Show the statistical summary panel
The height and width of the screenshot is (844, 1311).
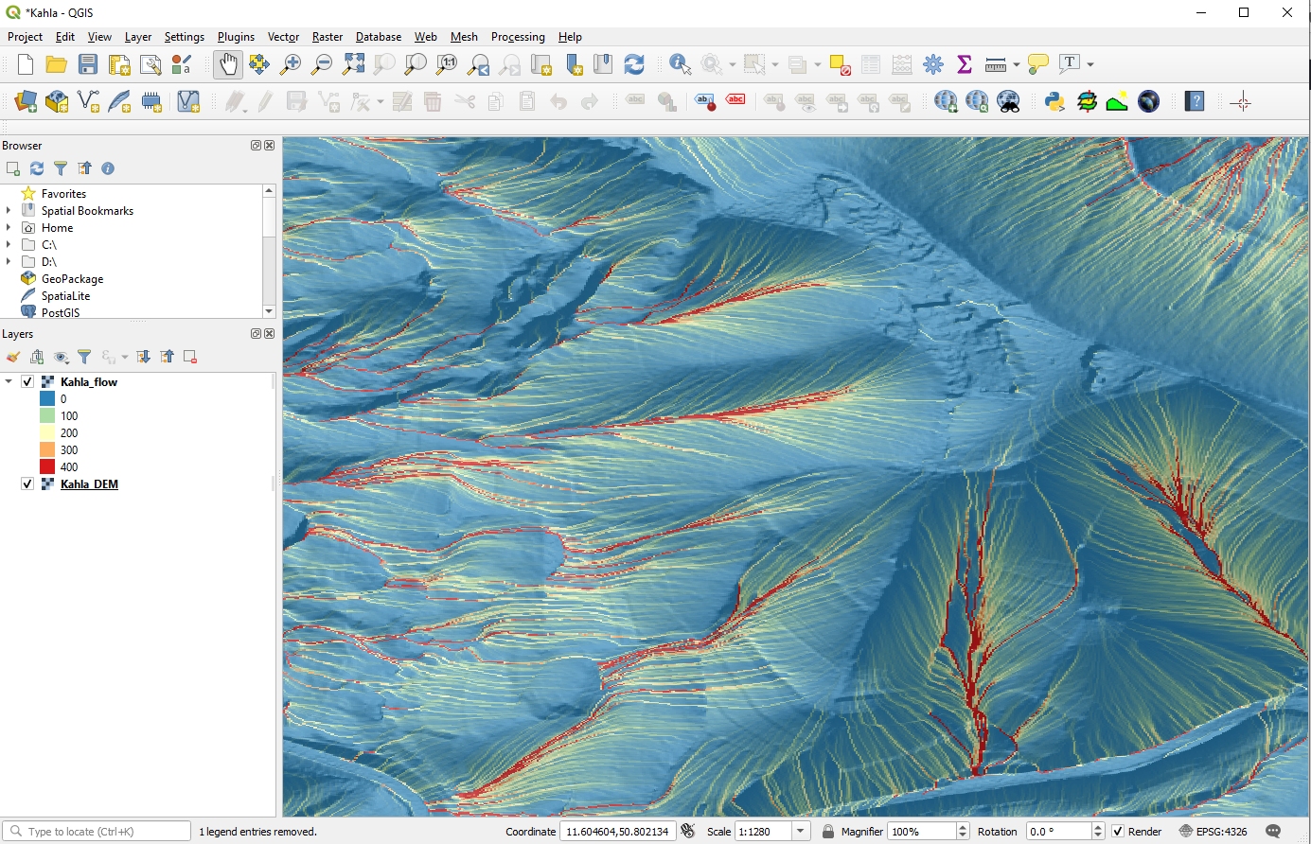coord(965,64)
